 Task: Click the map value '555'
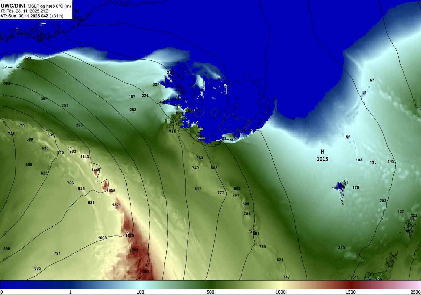pyautogui.click(x=29, y=165)
